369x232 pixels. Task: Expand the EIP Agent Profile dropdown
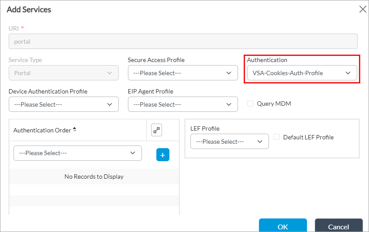[x=183, y=104]
